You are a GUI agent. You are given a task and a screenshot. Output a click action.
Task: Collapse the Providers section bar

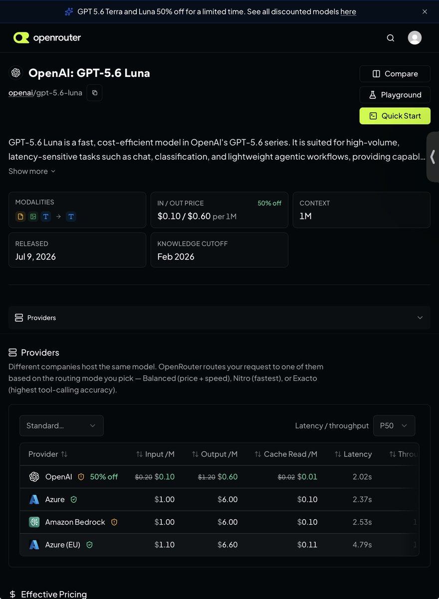click(x=219, y=317)
